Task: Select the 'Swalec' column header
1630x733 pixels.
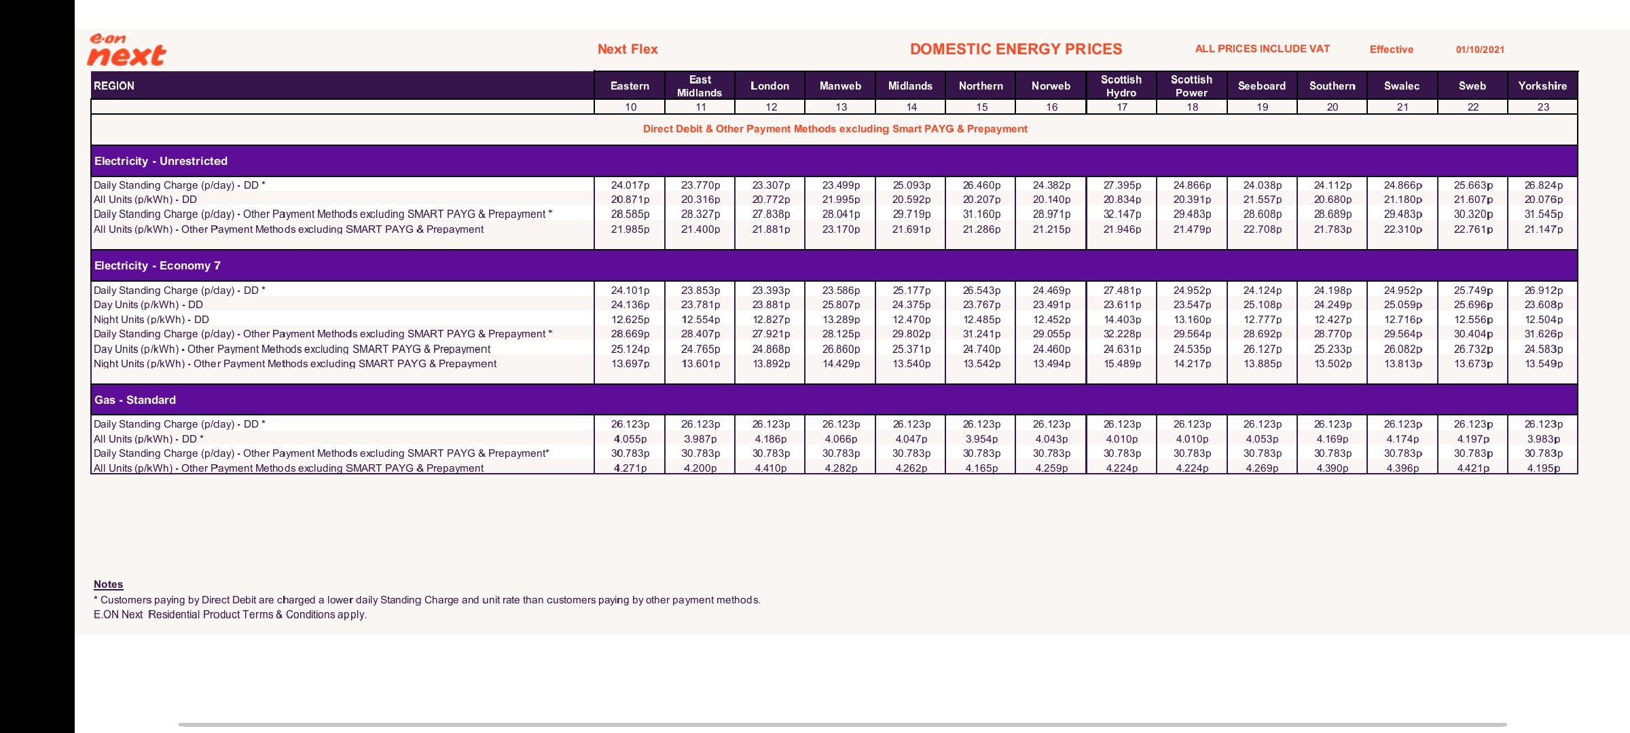Action: pos(1402,86)
